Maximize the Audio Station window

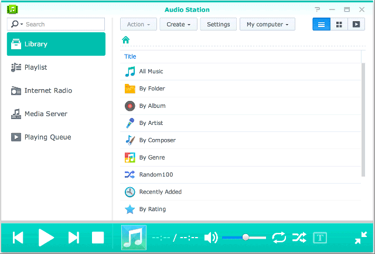[347, 9]
